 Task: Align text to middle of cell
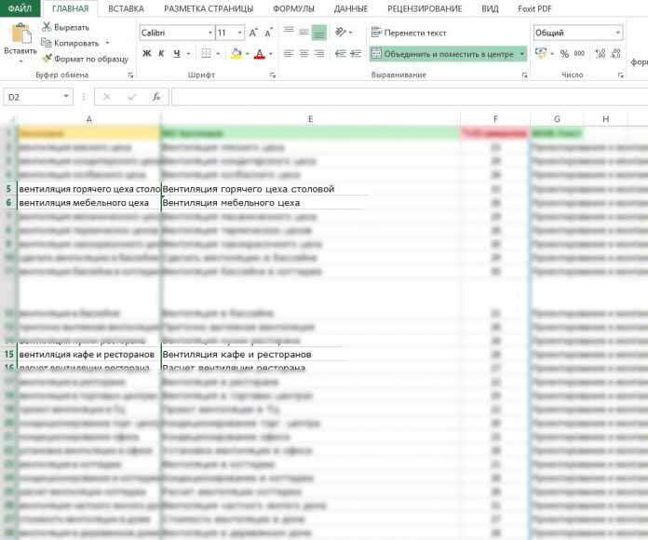[304, 32]
